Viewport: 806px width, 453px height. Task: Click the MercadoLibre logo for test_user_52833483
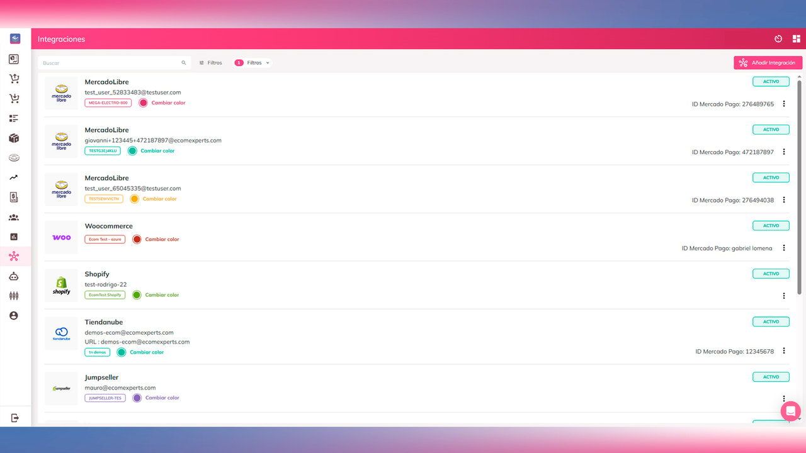[61, 93]
